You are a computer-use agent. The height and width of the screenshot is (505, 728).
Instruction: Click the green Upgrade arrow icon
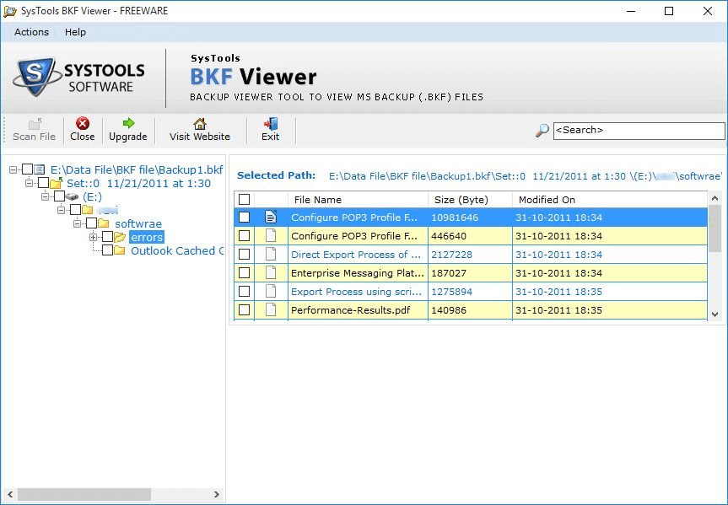click(x=128, y=123)
